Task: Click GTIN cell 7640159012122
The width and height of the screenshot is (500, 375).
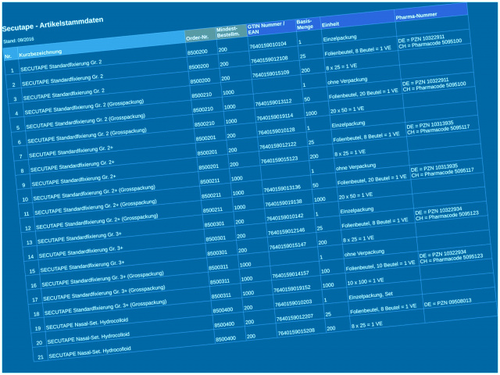Action: 278,145
